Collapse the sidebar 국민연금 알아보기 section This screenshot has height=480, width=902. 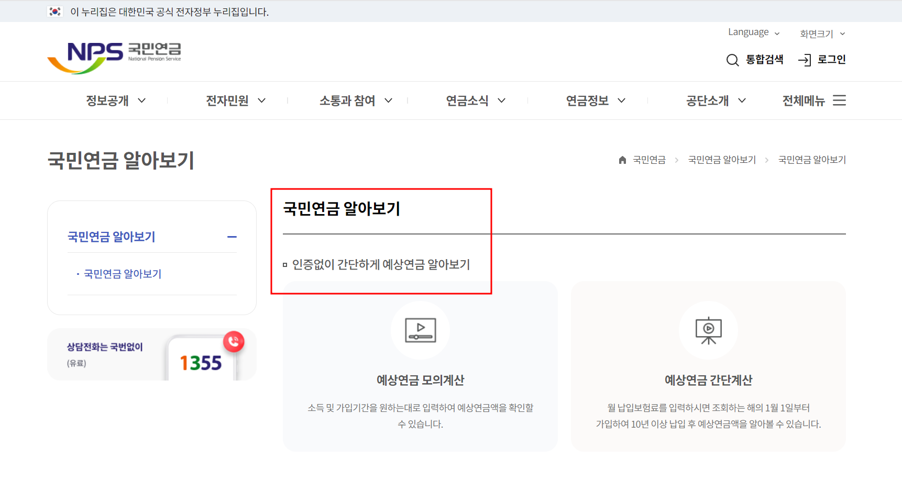(x=232, y=237)
